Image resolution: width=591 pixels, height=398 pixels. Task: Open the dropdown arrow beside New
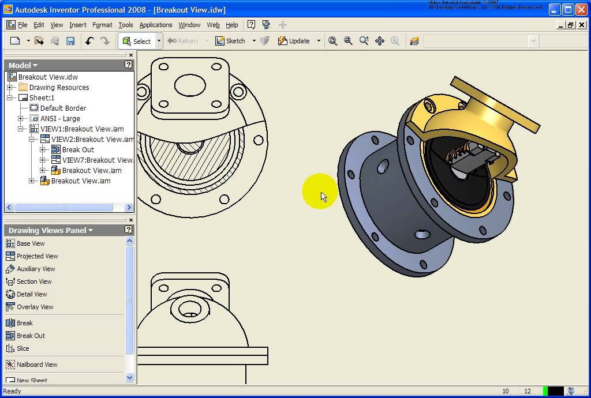point(28,41)
